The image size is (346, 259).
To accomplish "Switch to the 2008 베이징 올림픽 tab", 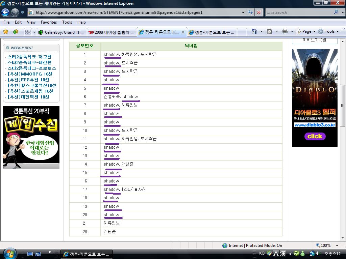I will 112,32.
